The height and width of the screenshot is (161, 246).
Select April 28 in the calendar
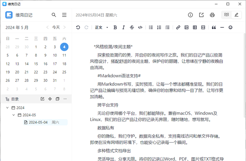8,47
